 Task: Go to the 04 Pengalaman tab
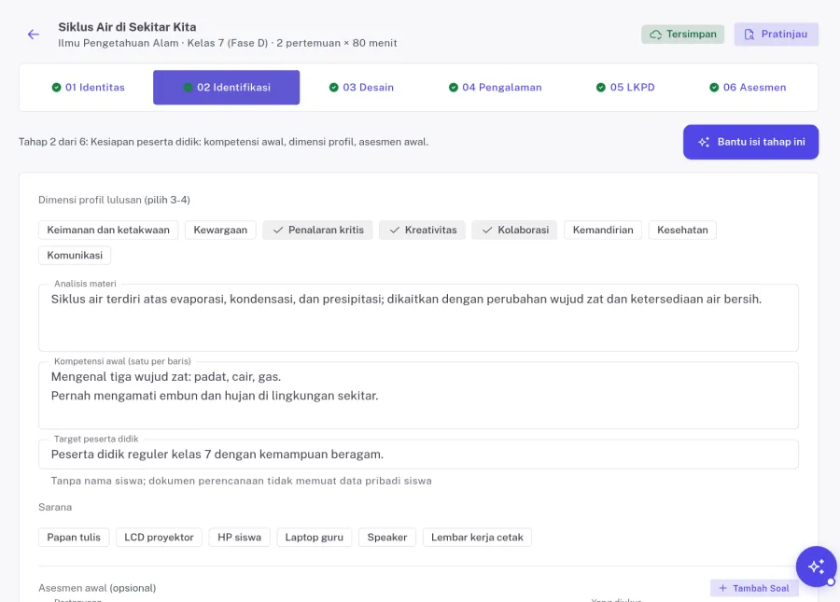[495, 88]
